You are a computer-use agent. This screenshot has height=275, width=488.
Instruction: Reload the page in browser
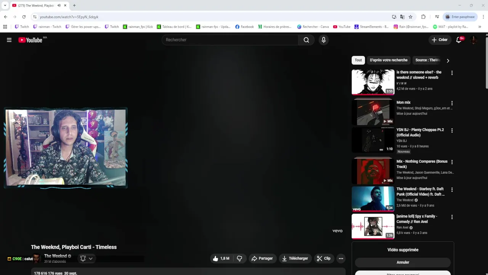point(24,17)
